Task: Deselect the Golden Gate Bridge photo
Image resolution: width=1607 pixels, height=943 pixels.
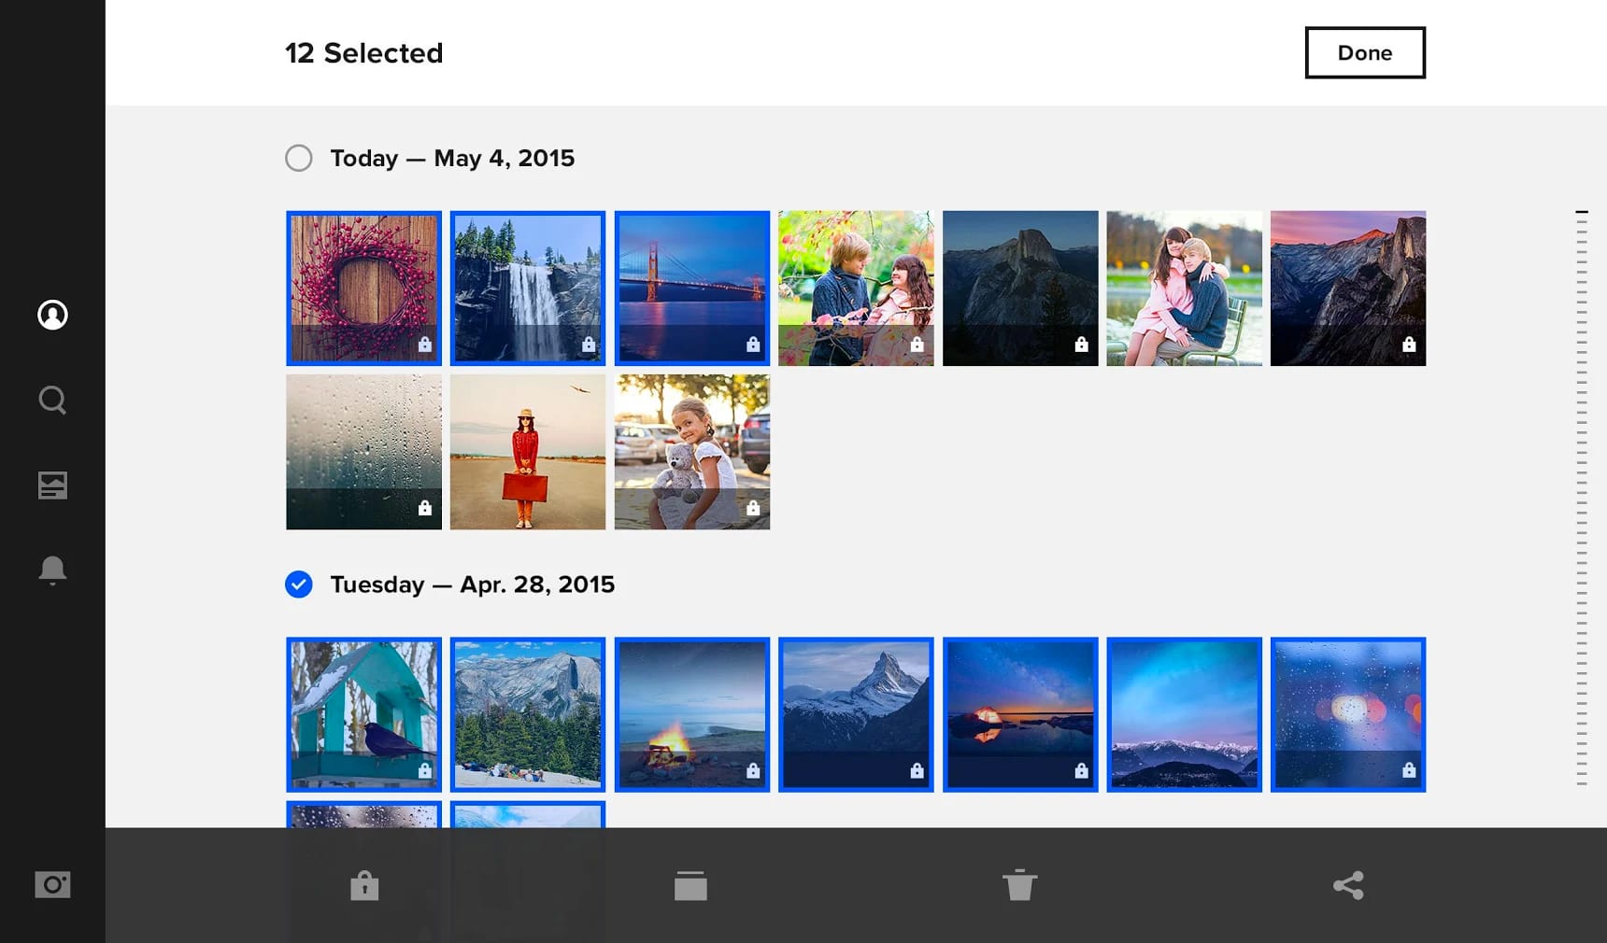Action: click(x=691, y=288)
